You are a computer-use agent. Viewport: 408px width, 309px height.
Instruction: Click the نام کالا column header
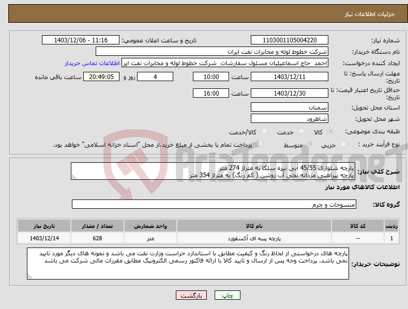click(x=254, y=226)
